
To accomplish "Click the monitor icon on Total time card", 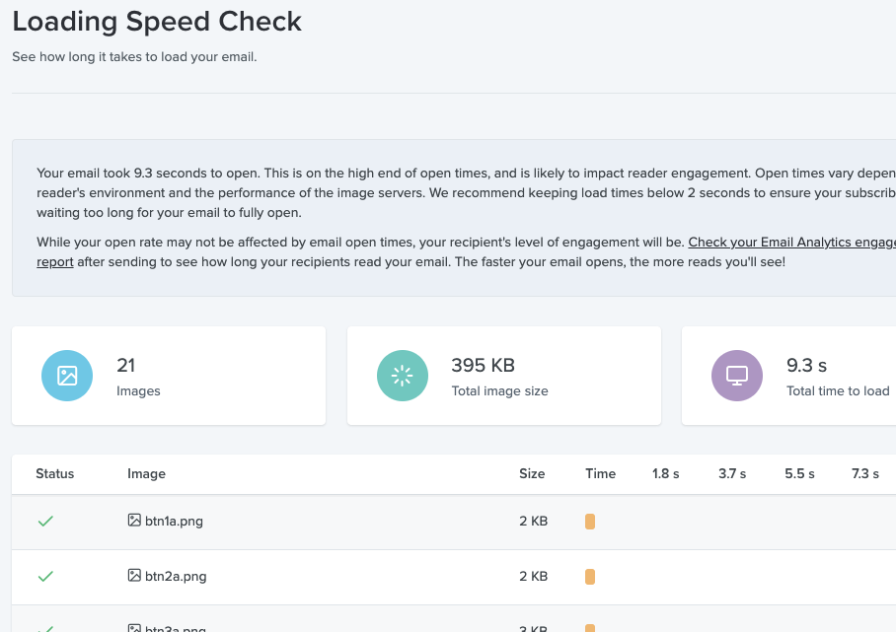I will click(736, 376).
